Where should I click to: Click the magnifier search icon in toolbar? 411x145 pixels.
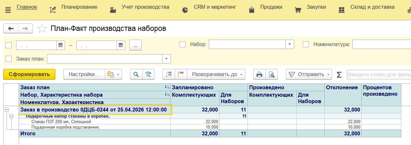[136, 74]
